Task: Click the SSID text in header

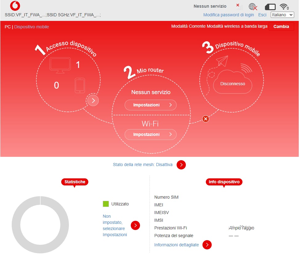Action: coord(53,15)
